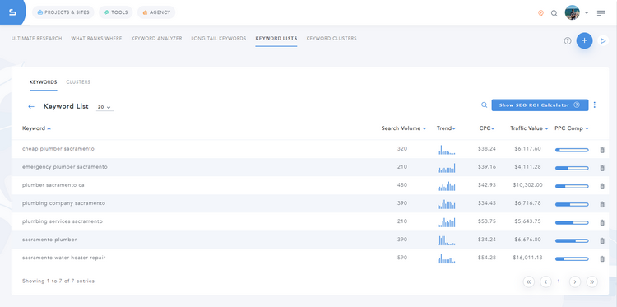Go to previous page of entries
This screenshot has width=617, height=307.
point(545,281)
